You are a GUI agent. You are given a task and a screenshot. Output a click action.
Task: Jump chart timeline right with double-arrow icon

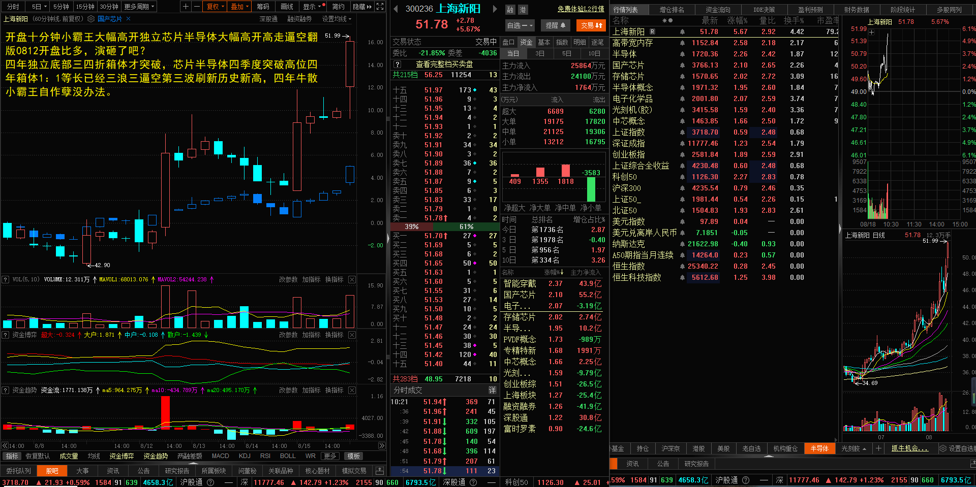[382, 445]
